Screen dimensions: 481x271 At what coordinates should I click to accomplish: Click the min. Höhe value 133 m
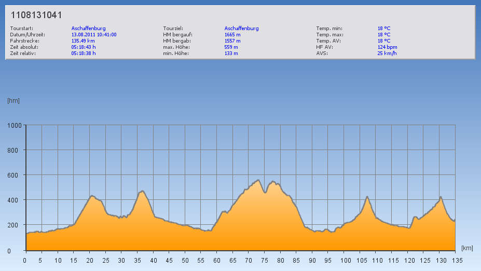tap(231, 53)
